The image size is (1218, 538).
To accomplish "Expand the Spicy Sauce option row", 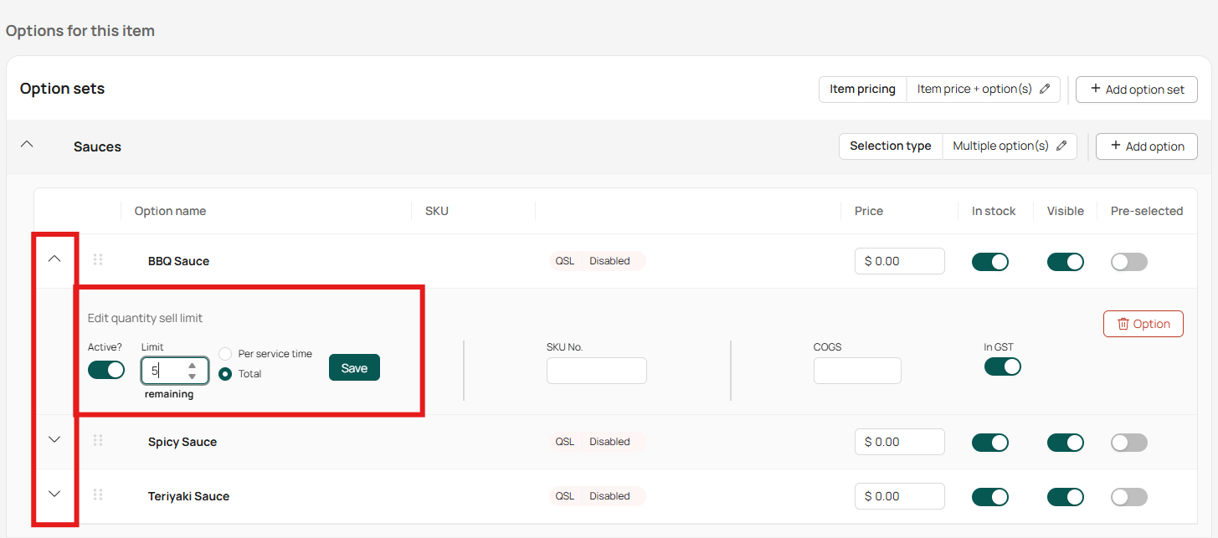I will (x=54, y=439).
